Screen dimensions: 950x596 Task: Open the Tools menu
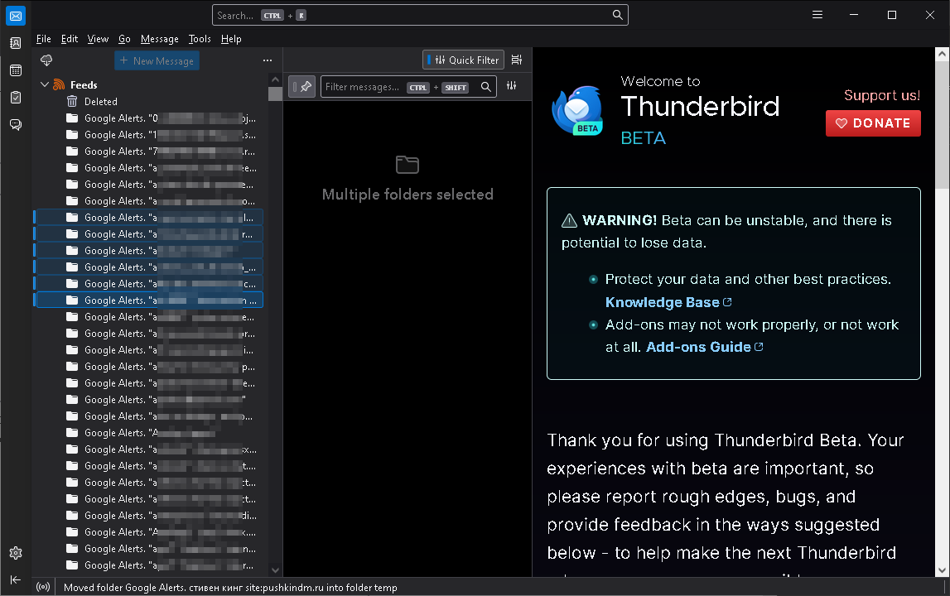point(200,39)
